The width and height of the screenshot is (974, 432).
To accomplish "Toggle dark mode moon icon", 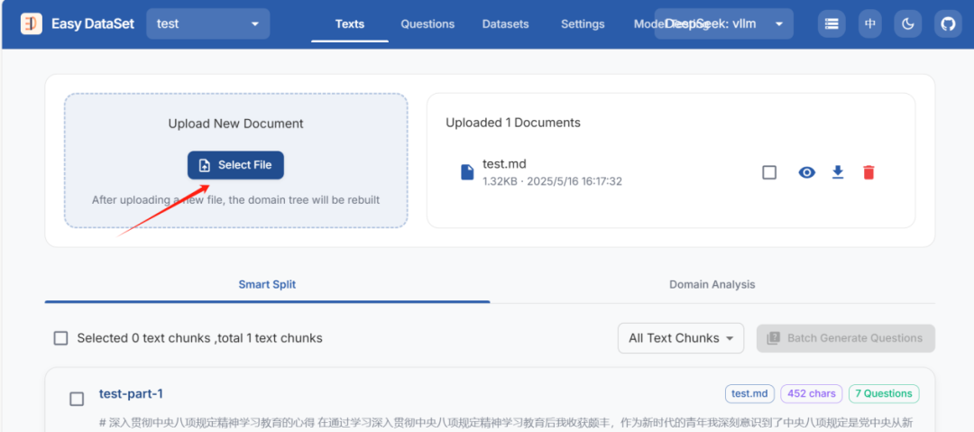I will click(x=908, y=24).
